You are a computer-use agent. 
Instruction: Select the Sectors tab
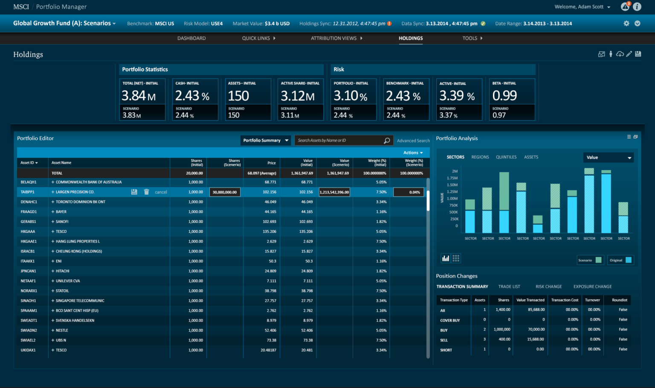point(455,157)
